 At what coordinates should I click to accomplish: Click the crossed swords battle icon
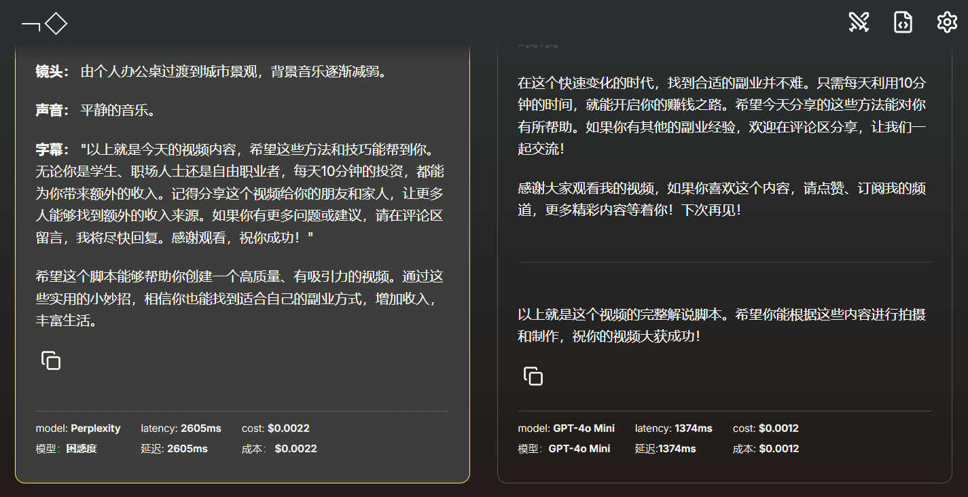point(859,22)
